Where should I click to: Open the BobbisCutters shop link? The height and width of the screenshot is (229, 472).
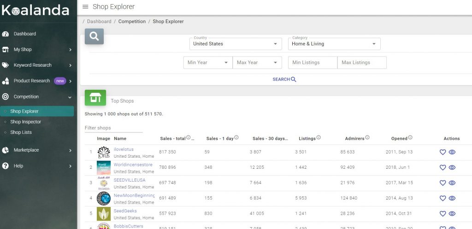129,226
